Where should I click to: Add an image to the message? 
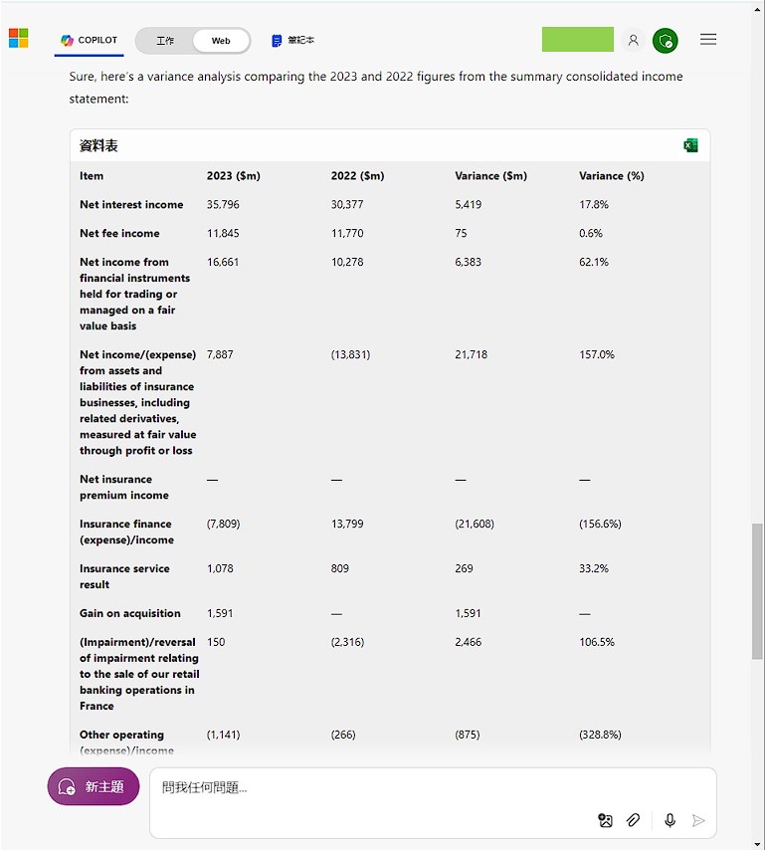pyautogui.click(x=605, y=820)
